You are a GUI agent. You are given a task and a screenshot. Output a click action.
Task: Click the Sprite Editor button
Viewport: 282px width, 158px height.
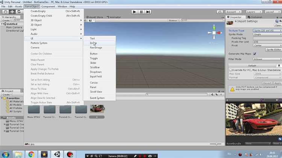[273, 50]
